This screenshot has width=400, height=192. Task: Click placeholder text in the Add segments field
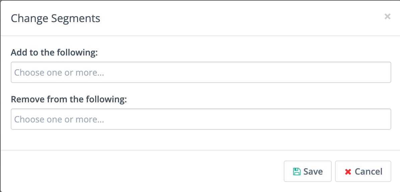click(x=59, y=73)
